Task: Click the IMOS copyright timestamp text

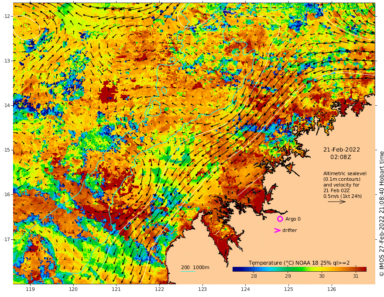Action: pos(381,214)
